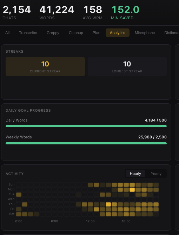Image resolution: width=179 pixels, height=235 pixels.
Task: Click the 12:00 axis label
Action: click(90, 221)
